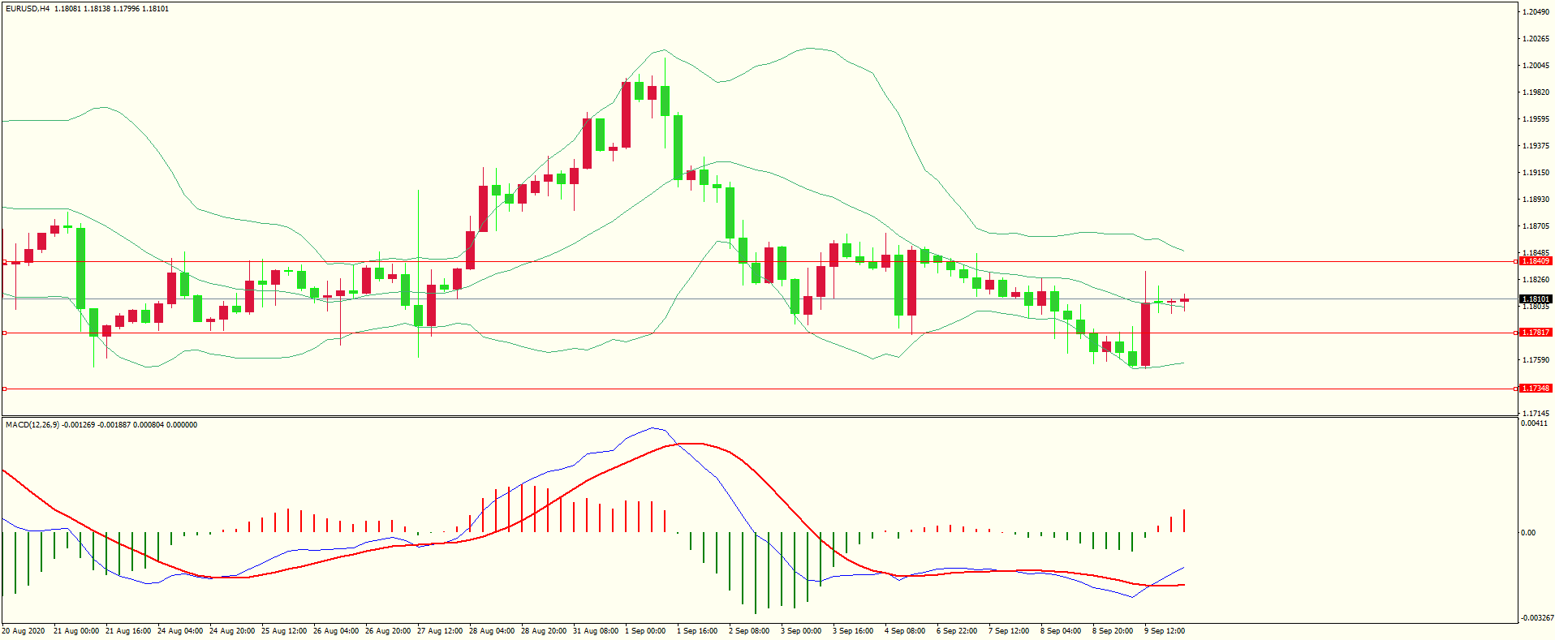Click the 1.18705 price axis value
1555x640 pixels.
[x=1536, y=226]
